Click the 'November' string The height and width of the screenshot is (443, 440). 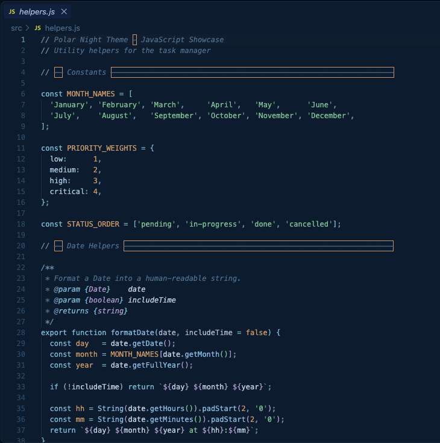pyautogui.click(x=276, y=116)
